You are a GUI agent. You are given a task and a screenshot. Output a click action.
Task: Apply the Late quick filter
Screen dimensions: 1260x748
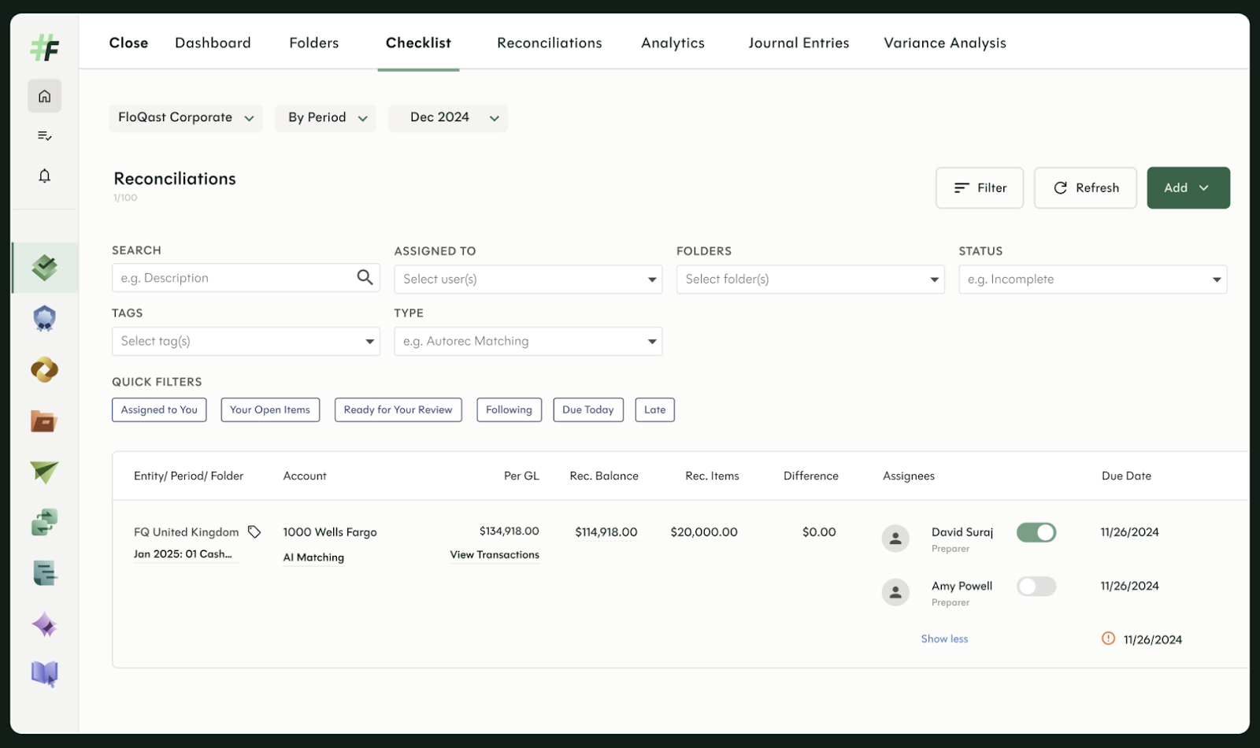click(654, 409)
